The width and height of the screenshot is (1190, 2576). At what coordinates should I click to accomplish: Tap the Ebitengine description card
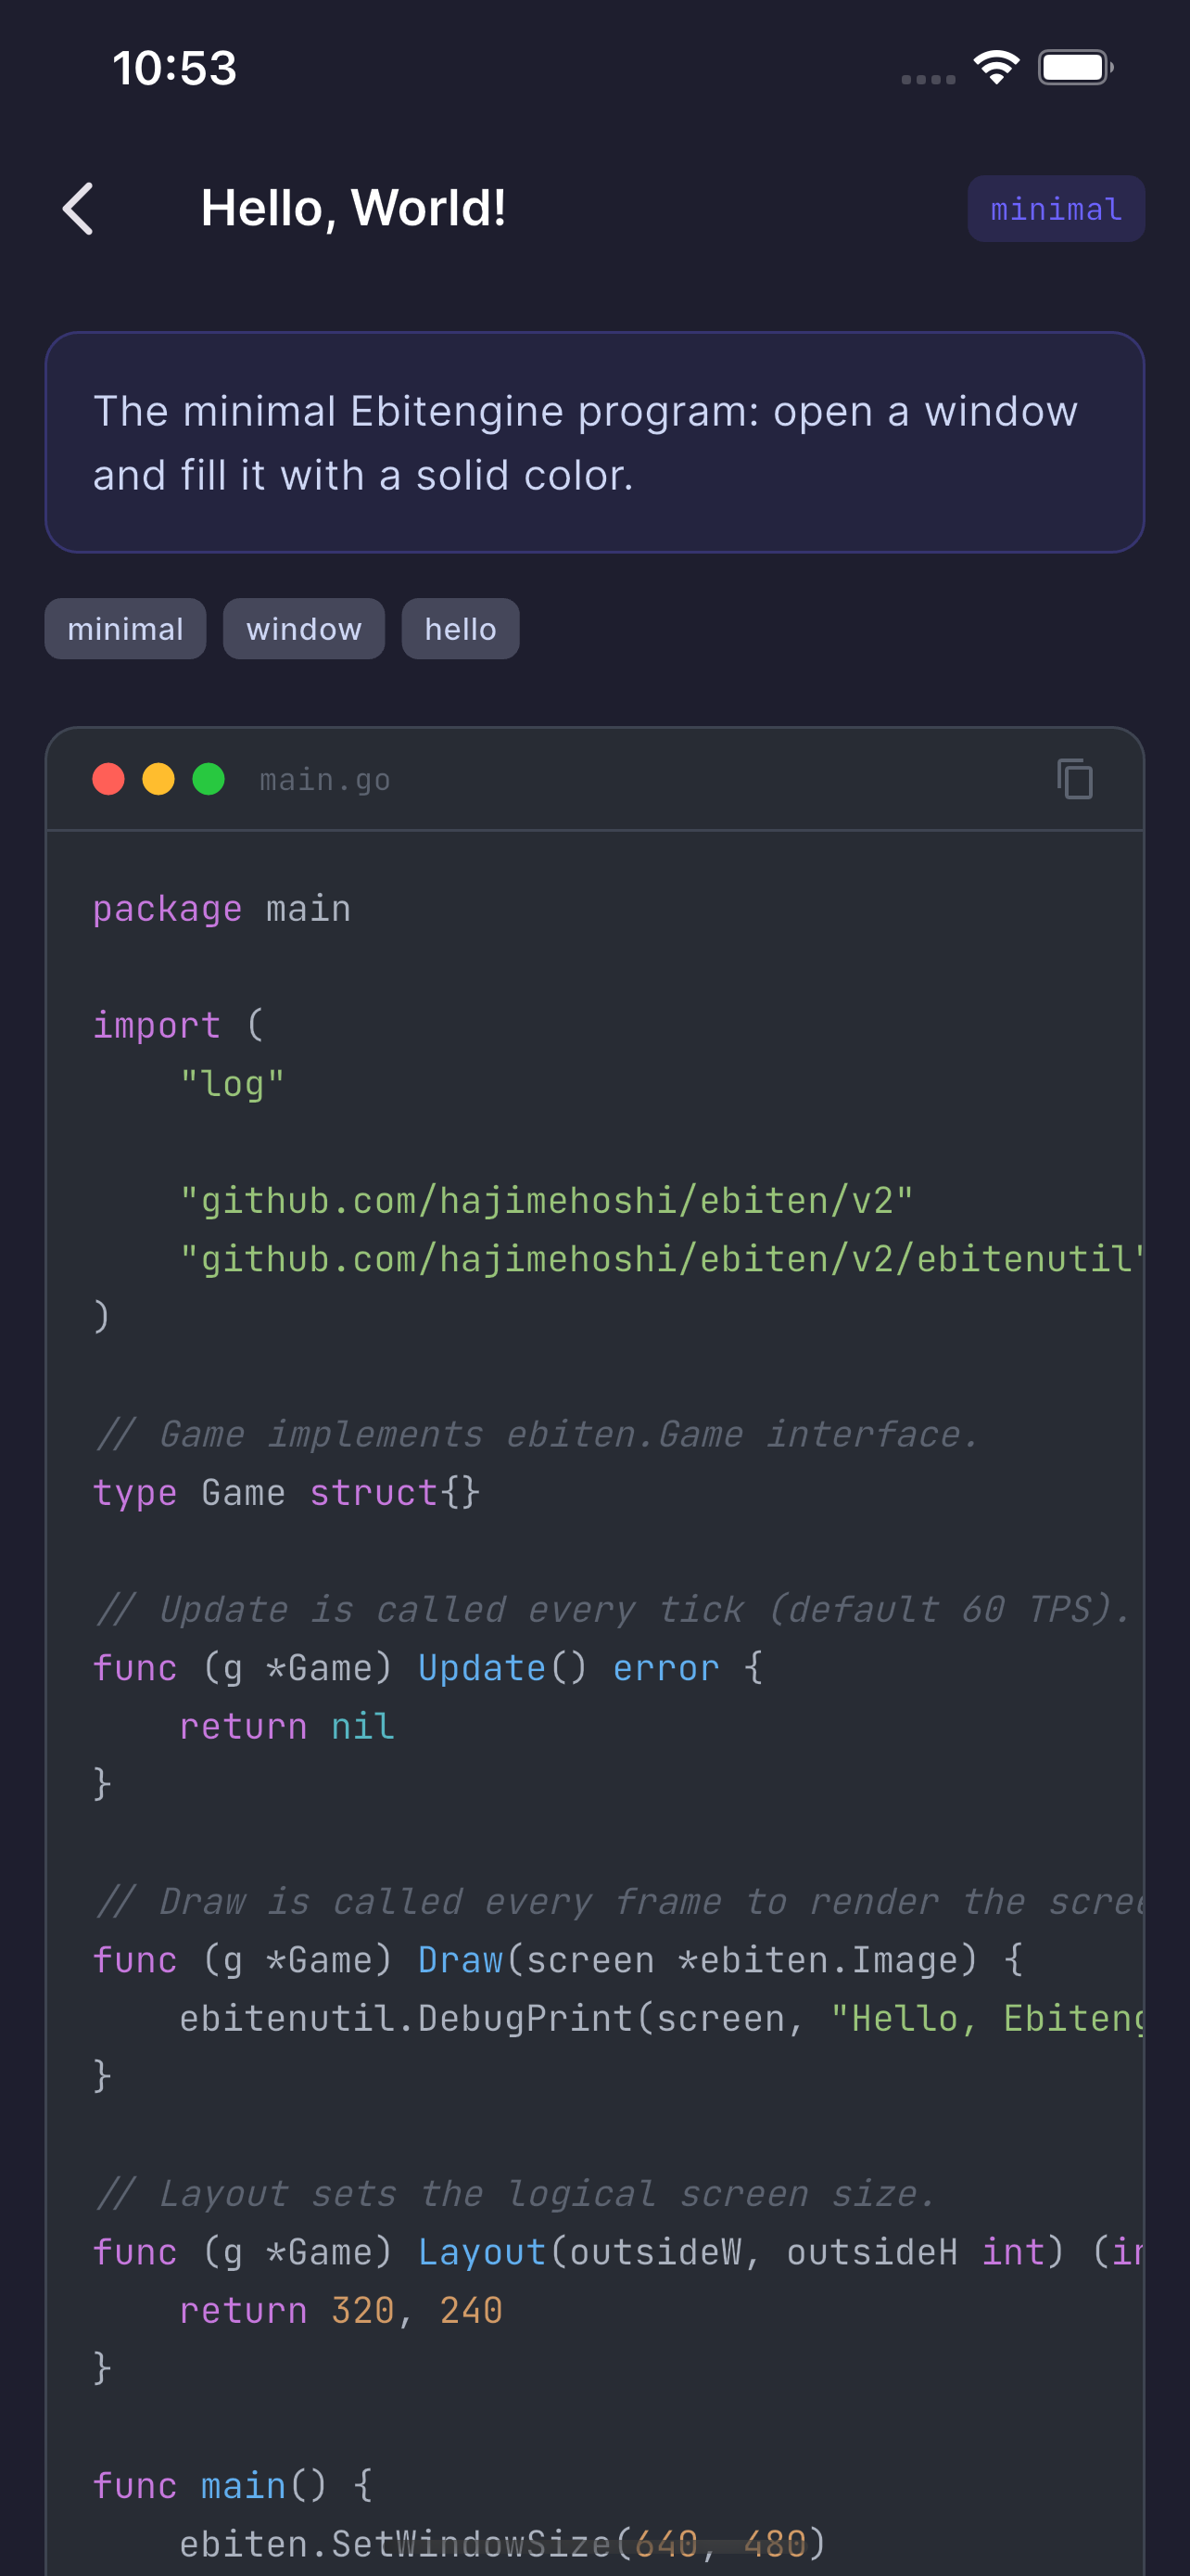pos(594,442)
